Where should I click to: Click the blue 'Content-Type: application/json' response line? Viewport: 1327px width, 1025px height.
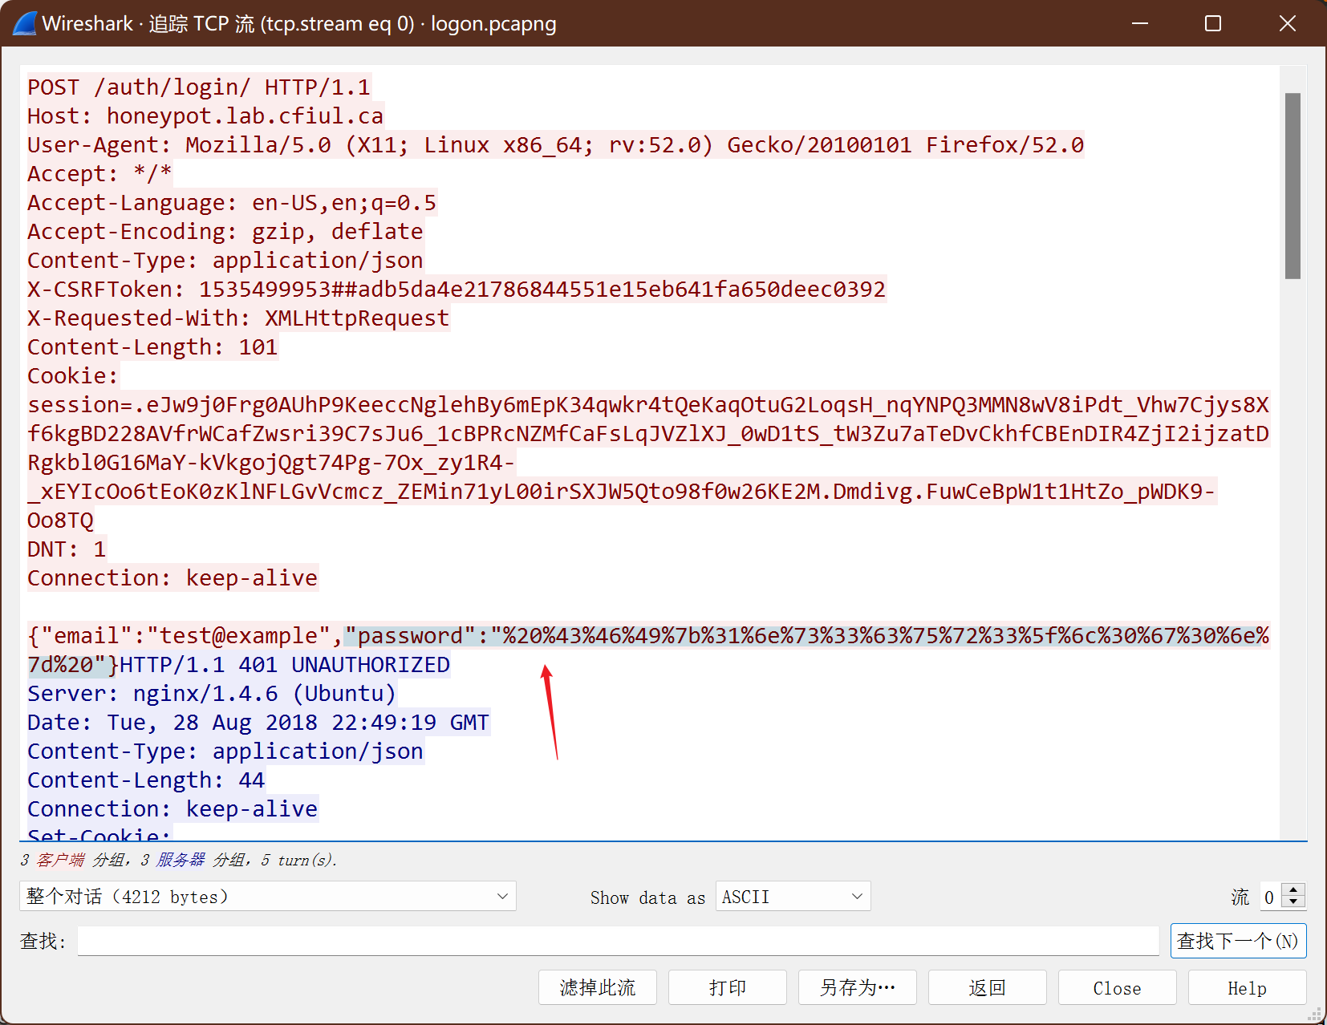coord(225,751)
